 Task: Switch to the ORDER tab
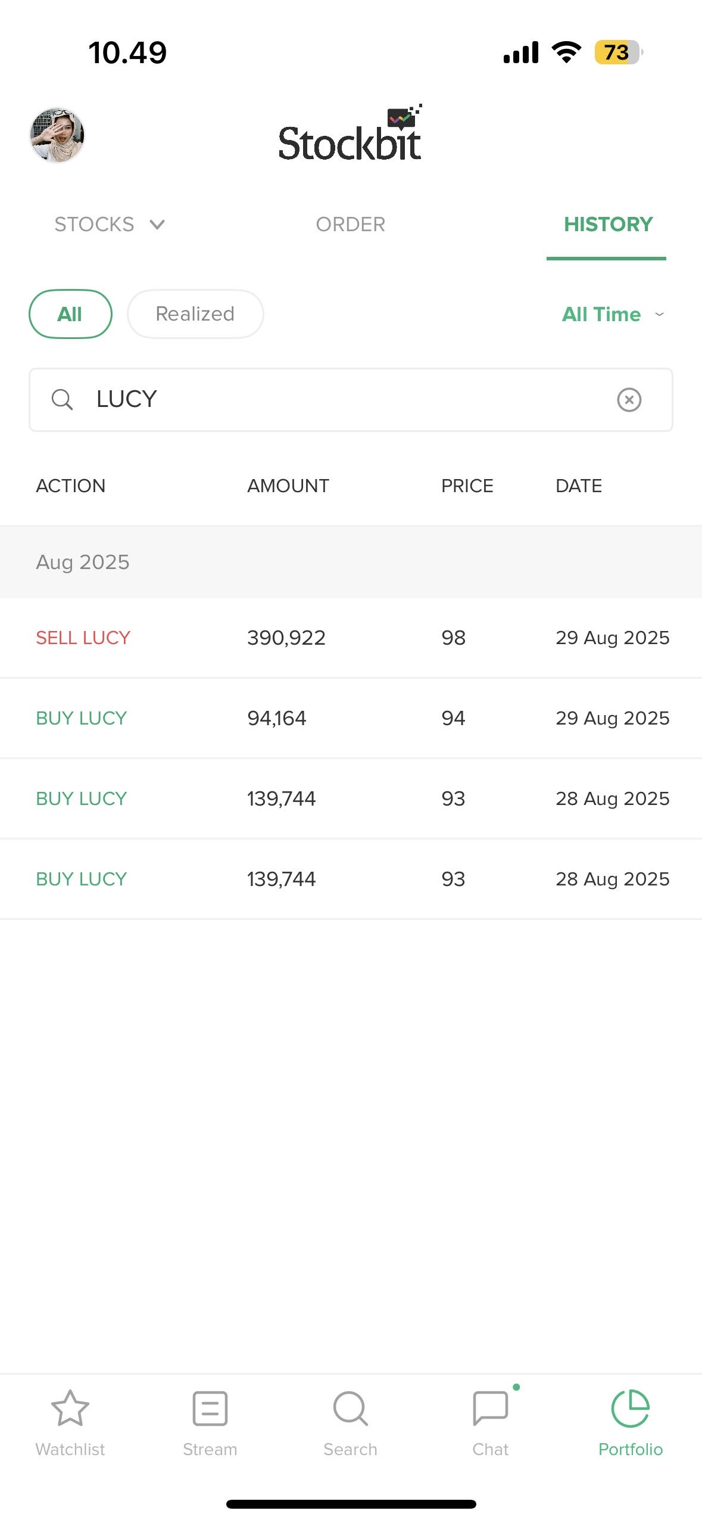pyautogui.click(x=350, y=225)
